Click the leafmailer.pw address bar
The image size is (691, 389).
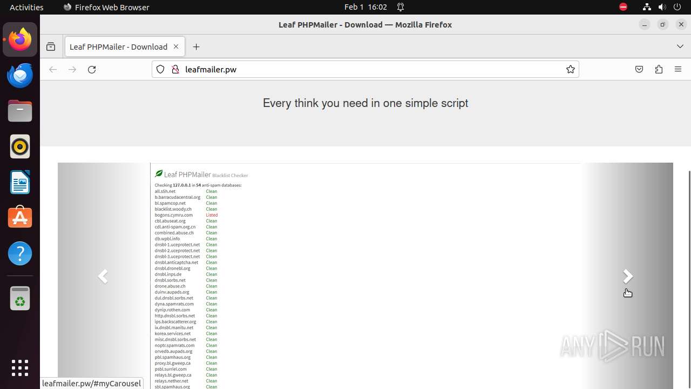pyautogui.click(x=365, y=69)
